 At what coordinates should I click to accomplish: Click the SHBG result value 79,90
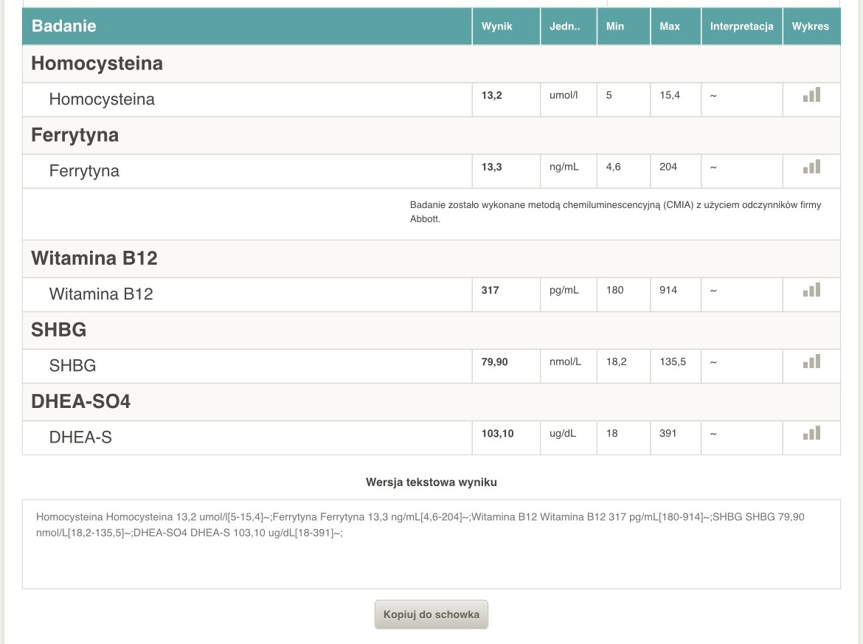(x=494, y=361)
